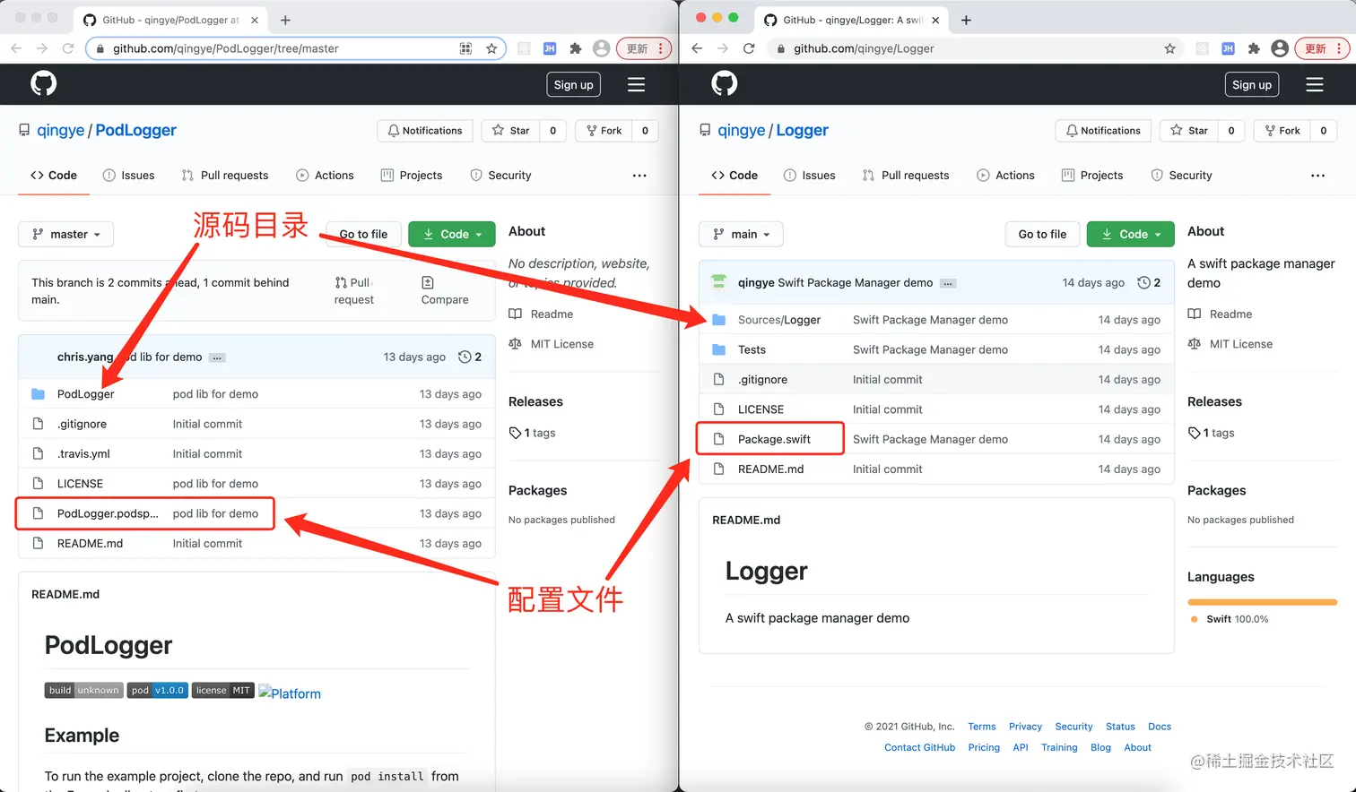Click Sign up in Logger window
The width and height of the screenshot is (1356, 792).
(x=1251, y=84)
